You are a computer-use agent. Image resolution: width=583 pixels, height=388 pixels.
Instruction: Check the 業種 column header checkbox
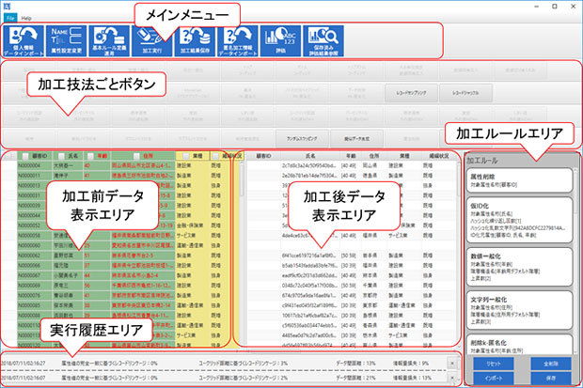pyautogui.click(x=186, y=156)
